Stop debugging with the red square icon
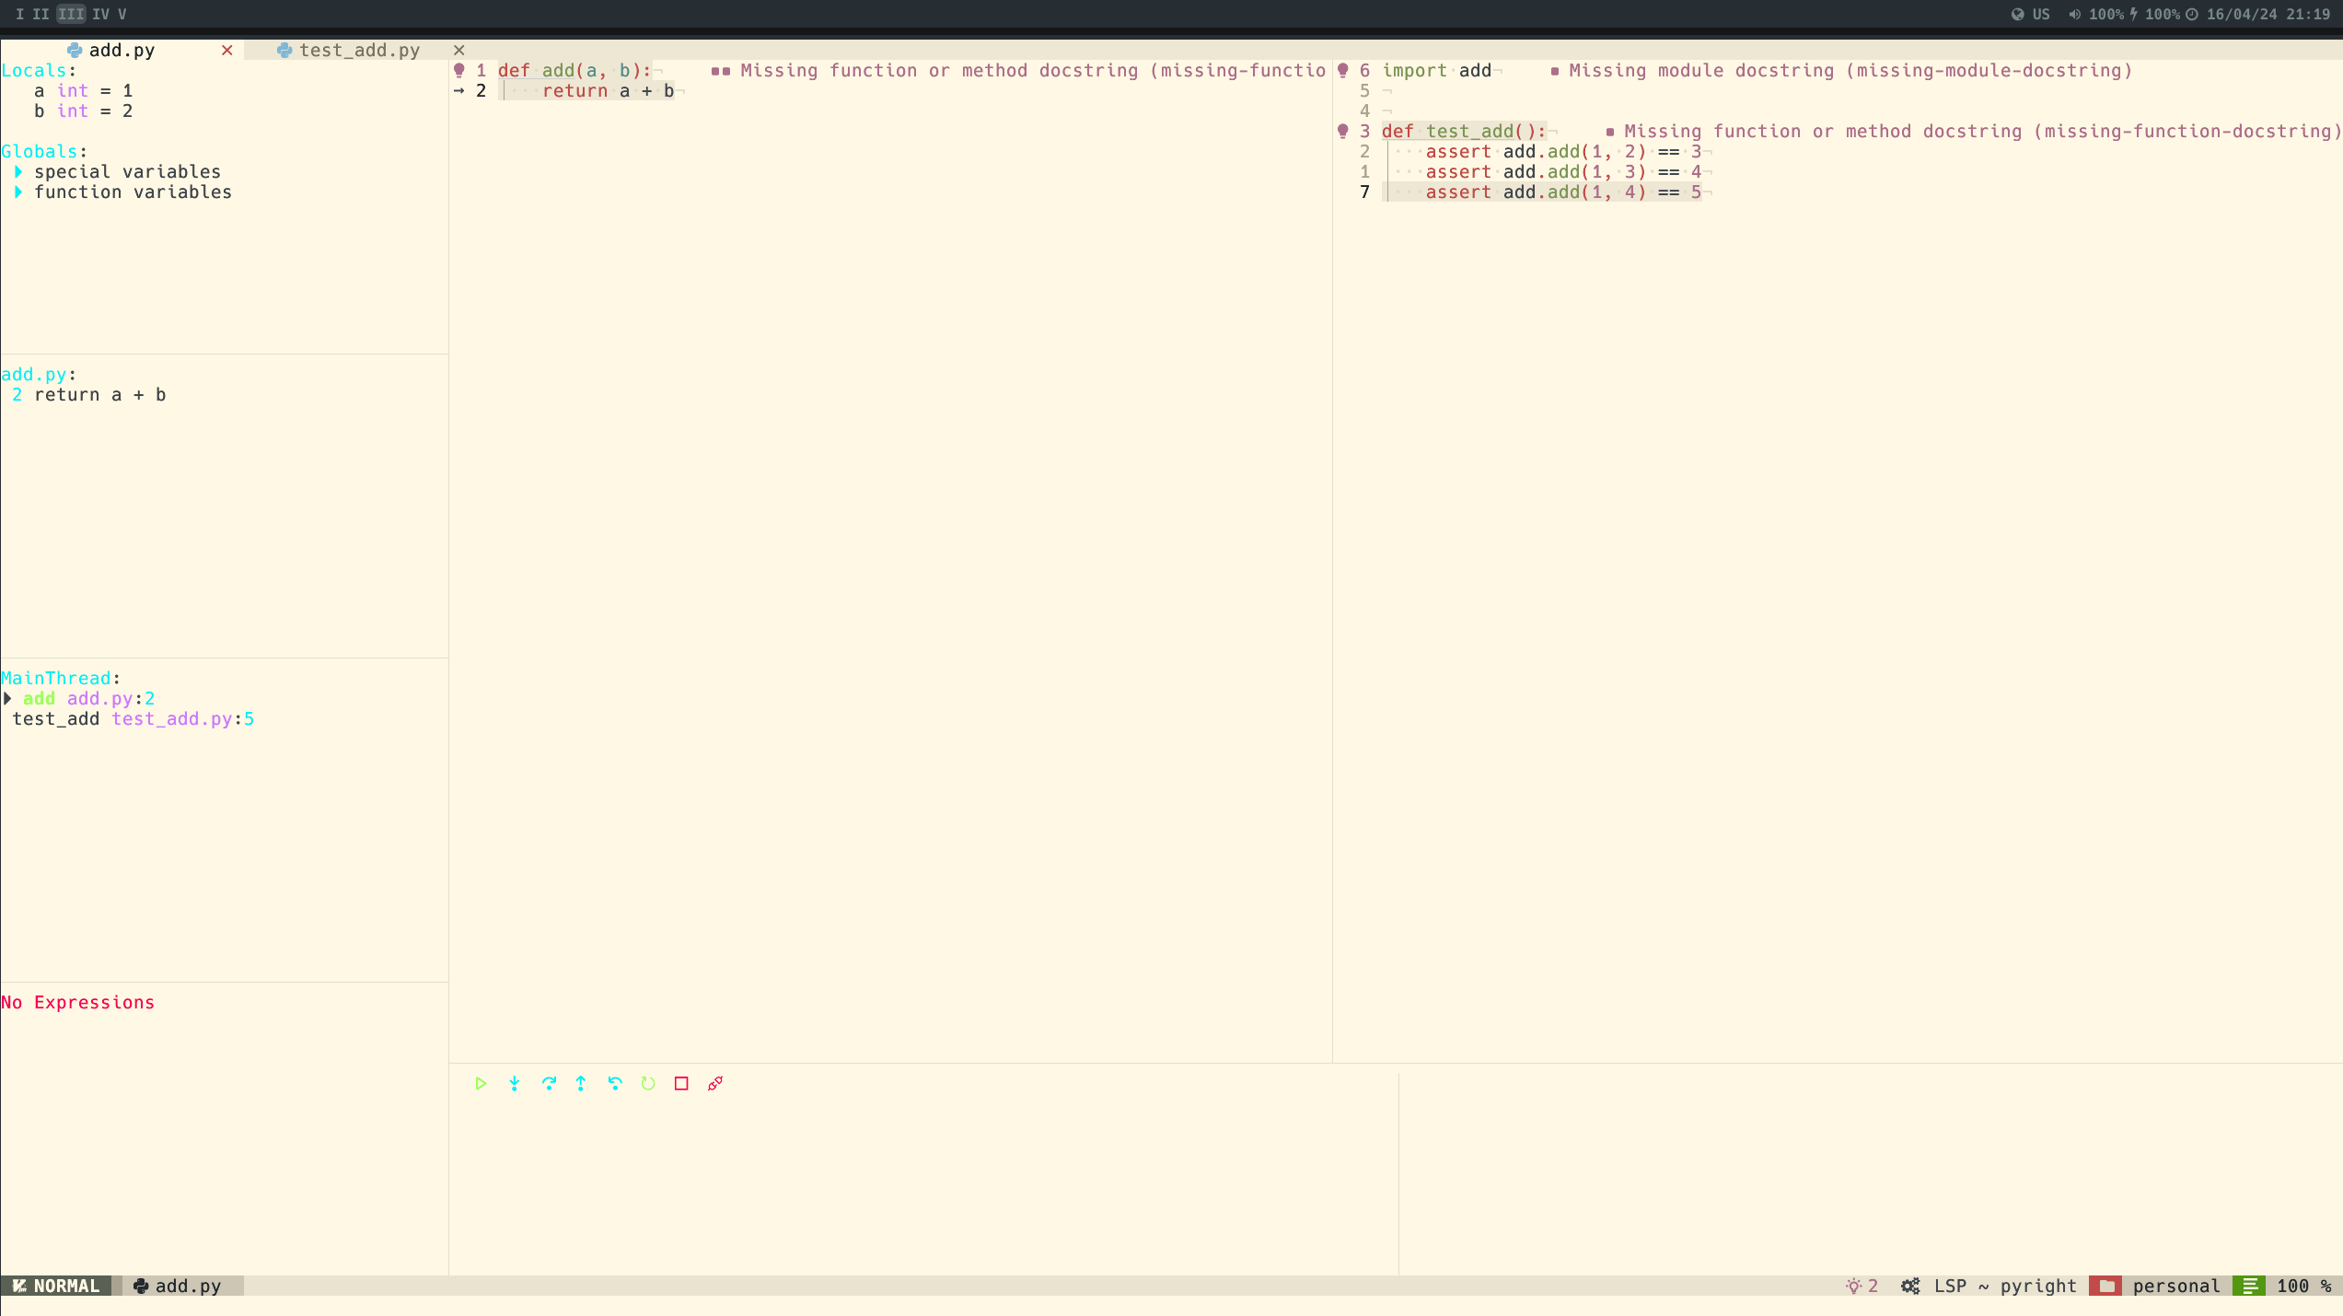2343x1316 pixels. (681, 1083)
